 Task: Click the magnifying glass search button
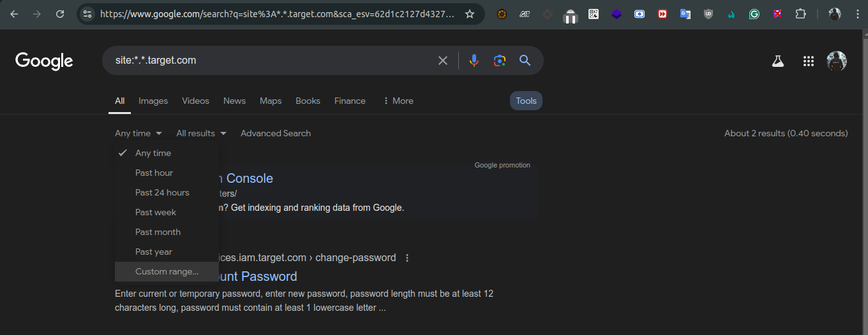pyautogui.click(x=525, y=61)
